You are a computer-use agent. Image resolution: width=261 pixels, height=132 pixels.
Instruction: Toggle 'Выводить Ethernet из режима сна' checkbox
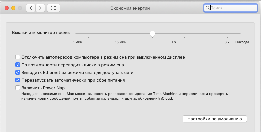point(18,73)
